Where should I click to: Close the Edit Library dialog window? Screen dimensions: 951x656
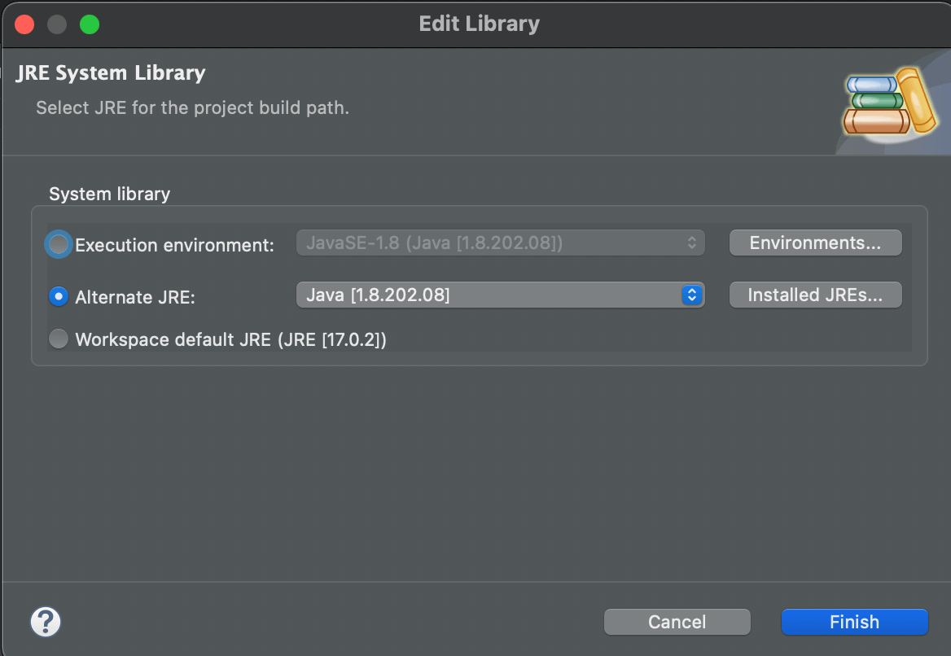pyautogui.click(x=24, y=24)
